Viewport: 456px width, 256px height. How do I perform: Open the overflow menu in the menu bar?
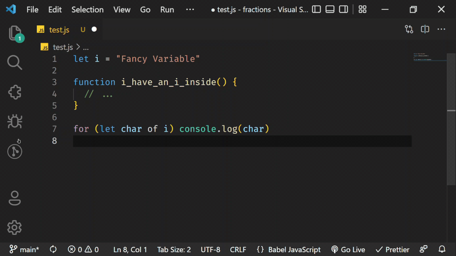point(190,9)
